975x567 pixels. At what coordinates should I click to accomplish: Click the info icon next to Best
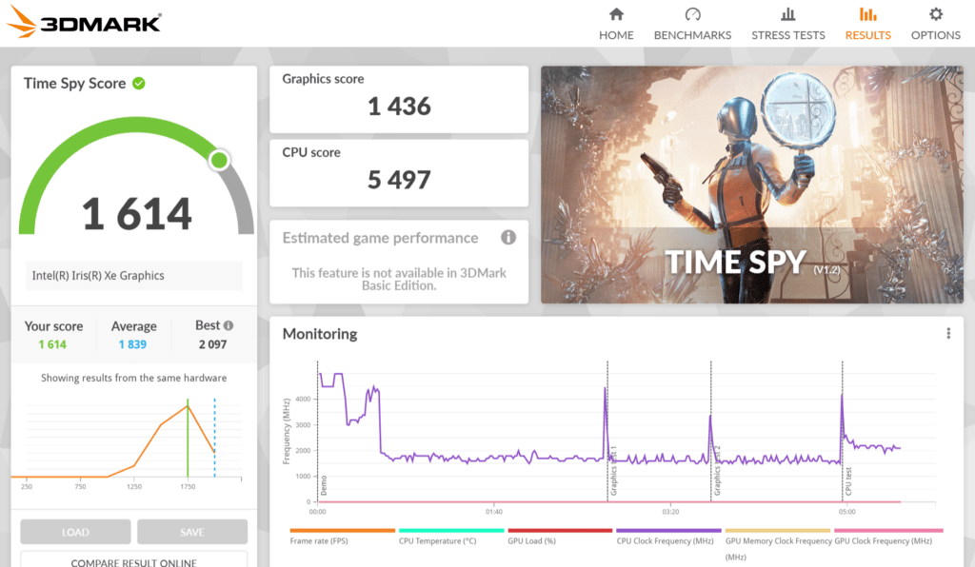click(x=229, y=325)
